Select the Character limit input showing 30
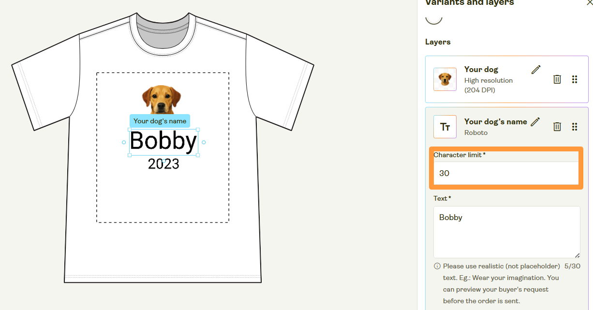 505,173
